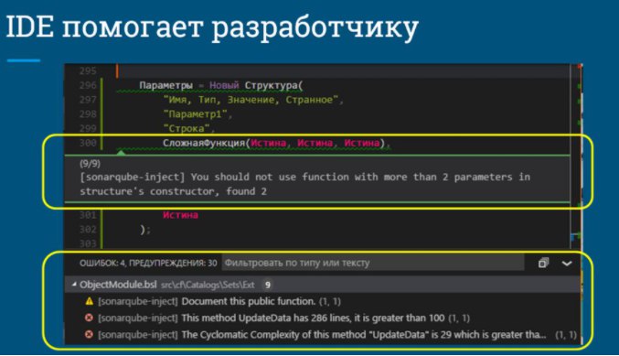Collapse the problems panel with the chevron
Viewport: 619px width, 356px height.
coord(567,264)
